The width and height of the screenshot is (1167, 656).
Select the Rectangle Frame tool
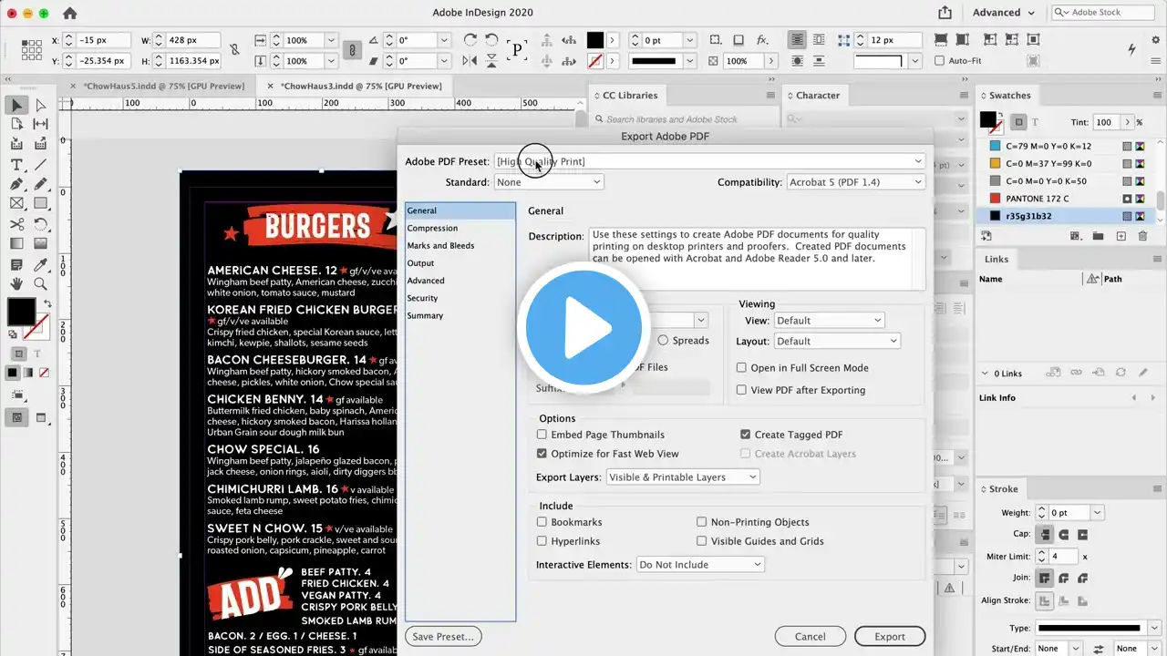coord(16,204)
